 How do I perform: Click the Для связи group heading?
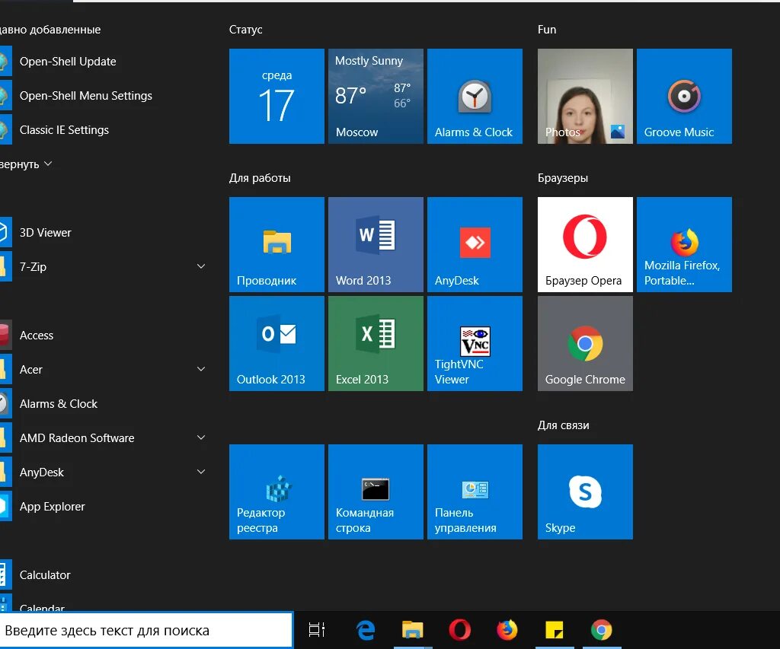click(563, 425)
